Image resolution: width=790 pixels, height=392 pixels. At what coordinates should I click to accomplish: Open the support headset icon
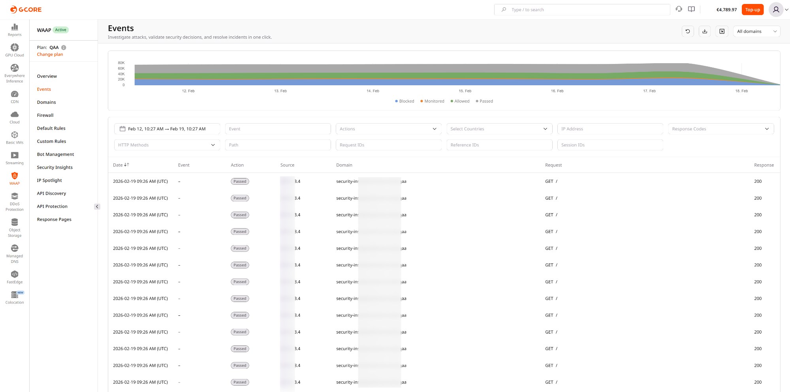click(679, 9)
